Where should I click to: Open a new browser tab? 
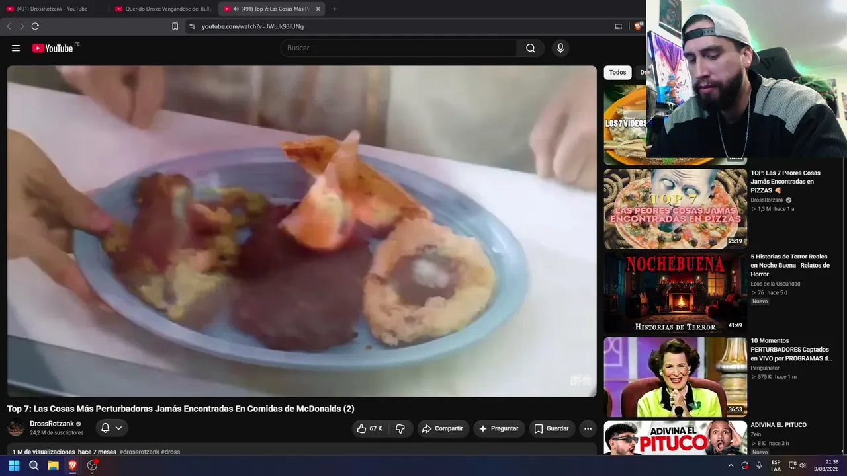(x=334, y=9)
